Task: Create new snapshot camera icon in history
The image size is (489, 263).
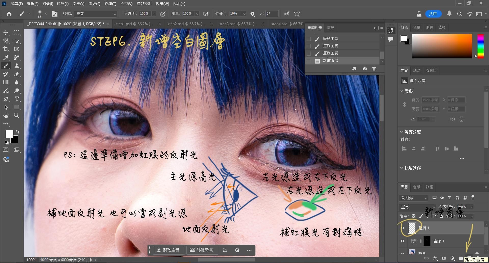Action: (x=364, y=69)
